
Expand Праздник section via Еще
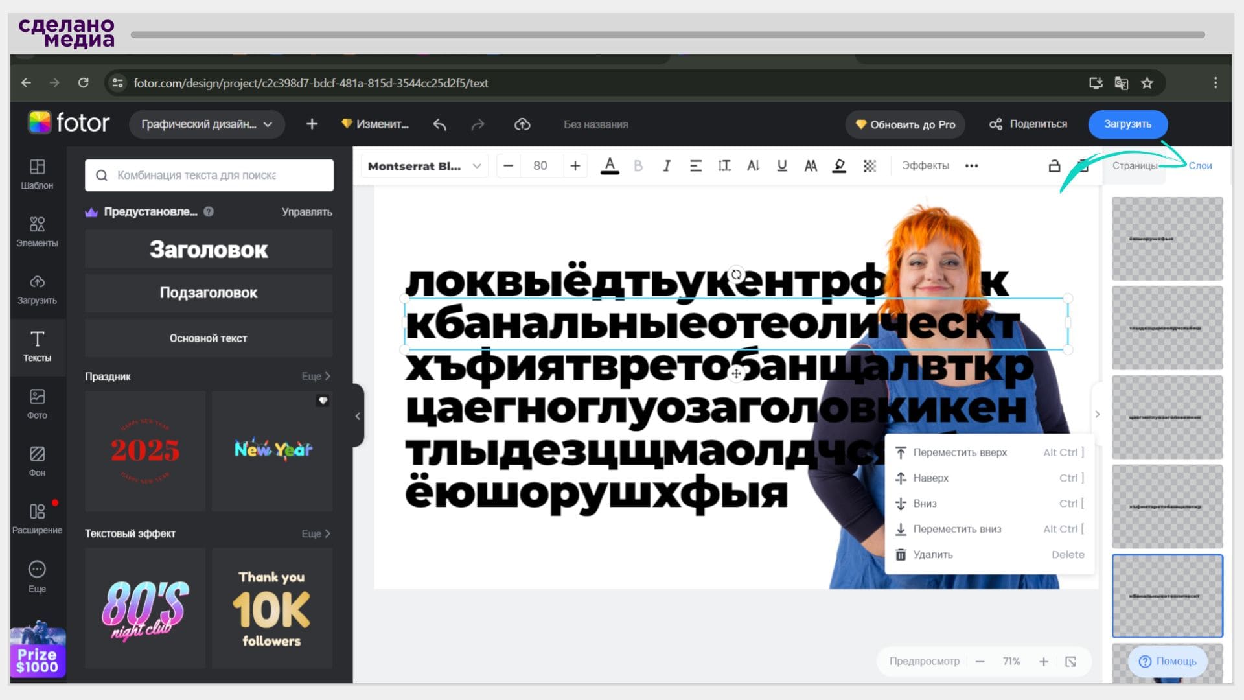click(x=316, y=376)
